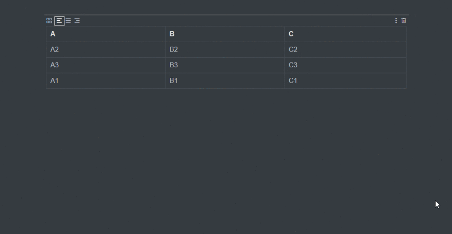Select the cell containing A1
452x234 pixels.
(105, 80)
